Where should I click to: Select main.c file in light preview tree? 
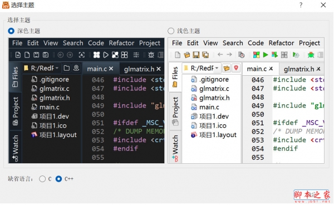pyautogui.click(x=205, y=107)
